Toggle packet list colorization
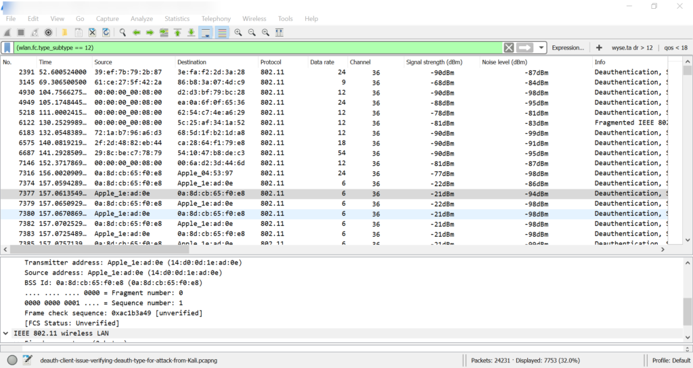 [x=222, y=32]
